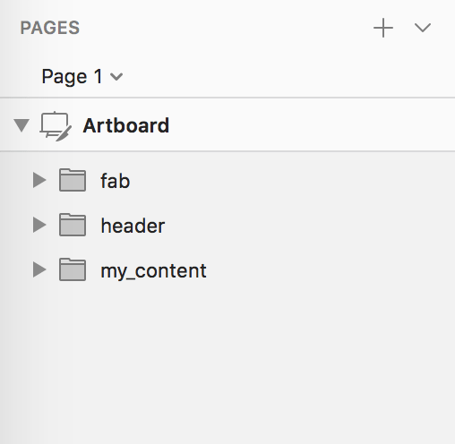455x444 pixels.
Task: Select the header layer
Action: [x=133, y=226]
